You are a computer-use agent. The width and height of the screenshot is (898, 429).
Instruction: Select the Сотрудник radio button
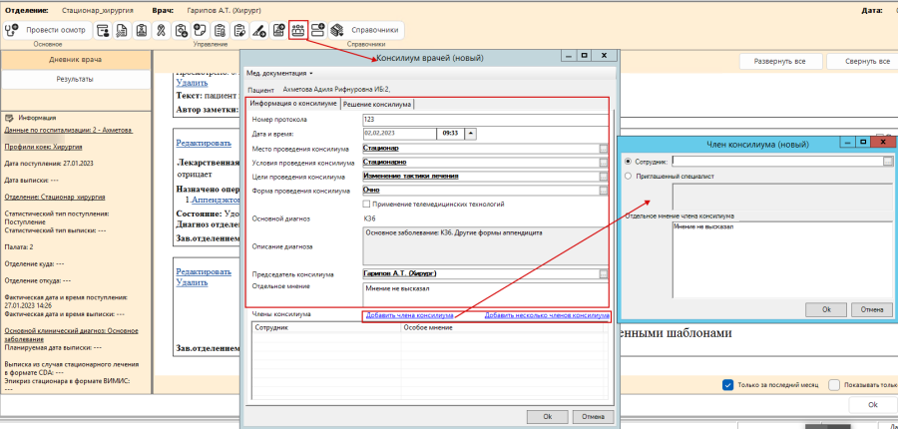[x=630, y=162]
